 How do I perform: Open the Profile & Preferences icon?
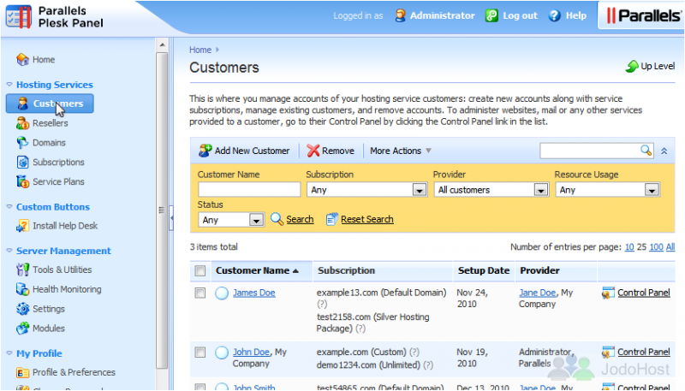pyautogui.click(x=22, y=372)
